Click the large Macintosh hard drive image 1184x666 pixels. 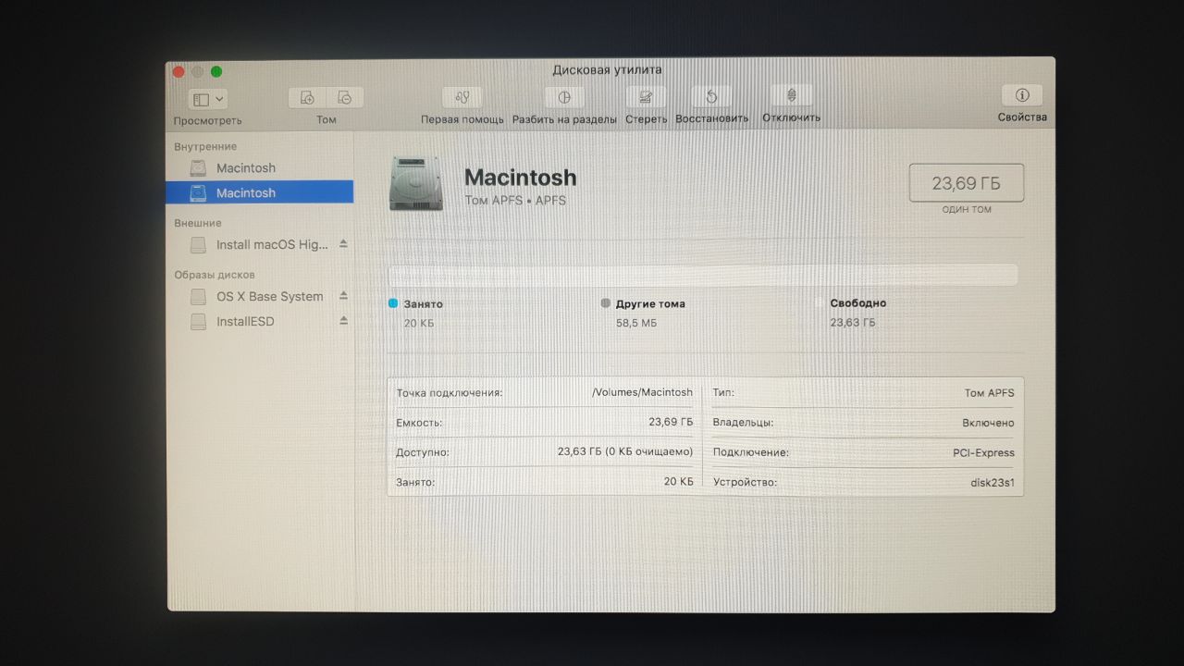pos(416,182)
